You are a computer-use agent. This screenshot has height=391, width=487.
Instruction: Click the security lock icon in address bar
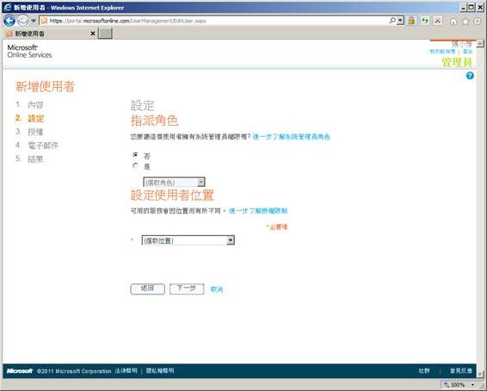[x=411, y=21]
